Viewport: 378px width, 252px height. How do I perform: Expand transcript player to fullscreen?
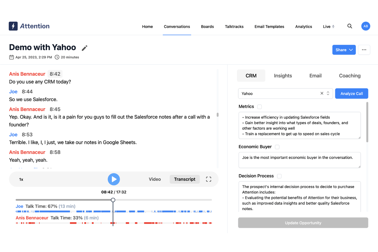pos(208,179)
